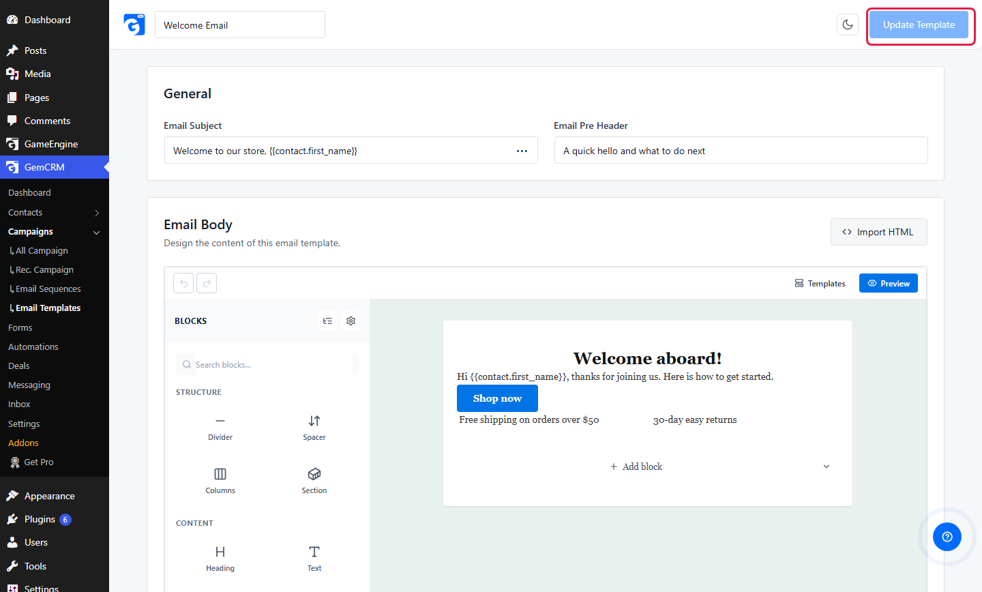Open GameEngine menu item
This screenshot has width=982, height=592.
(51, 144)
